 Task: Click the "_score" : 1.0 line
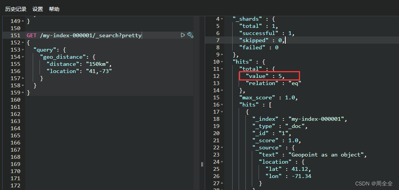tap(277, 140)
